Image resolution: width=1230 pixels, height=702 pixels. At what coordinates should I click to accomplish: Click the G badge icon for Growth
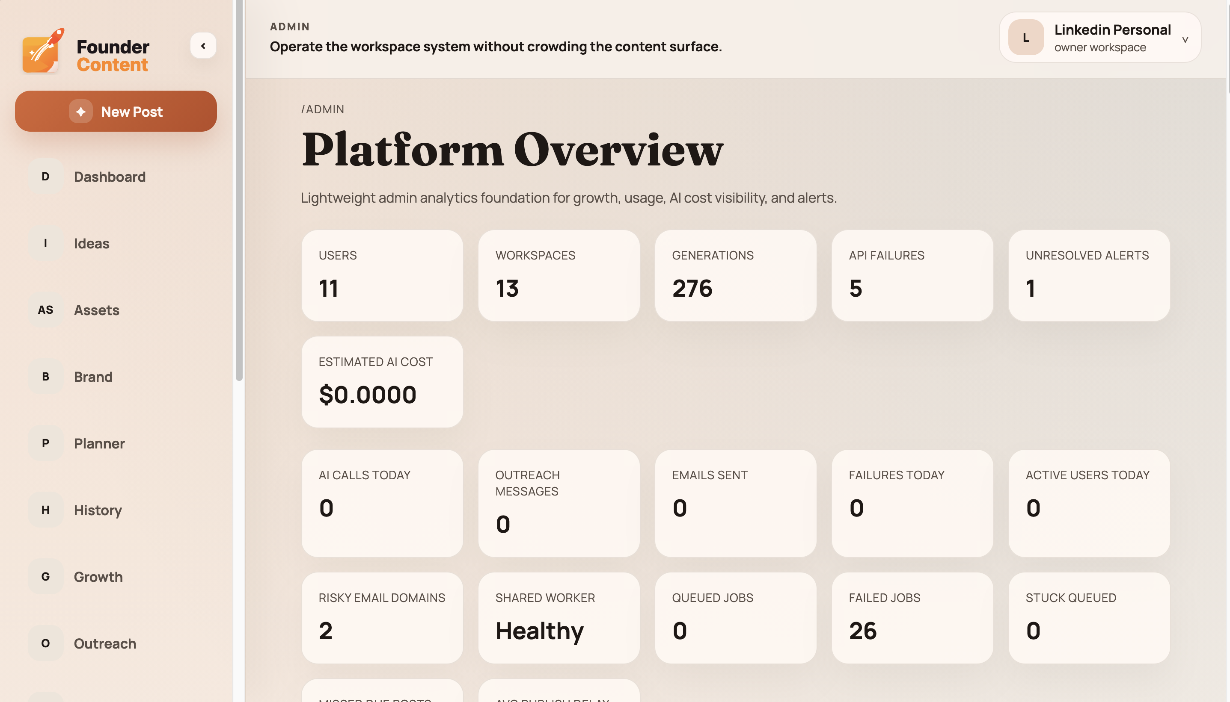coord(45,577)
